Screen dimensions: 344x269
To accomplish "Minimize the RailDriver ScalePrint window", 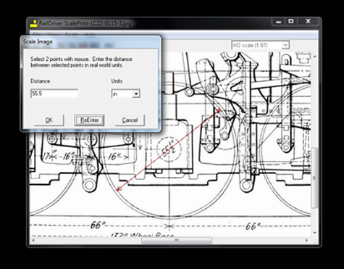I will point(279,22).
